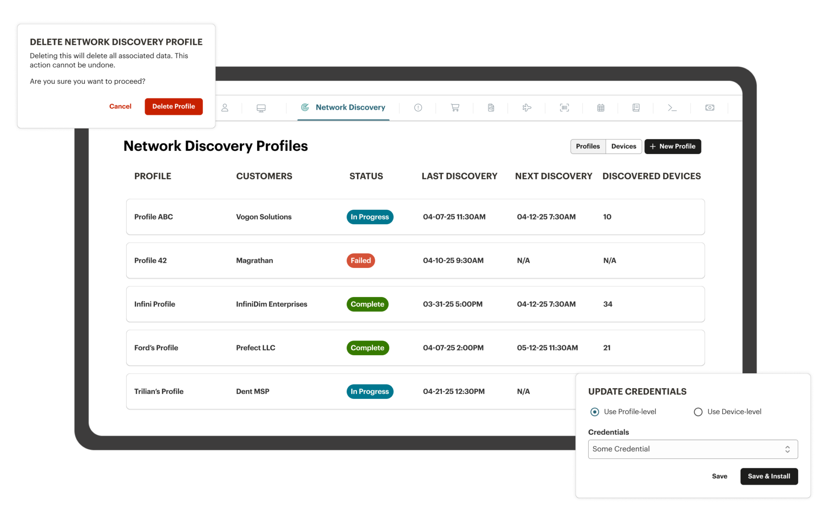Click the Delete Profile button

(173, 106)
